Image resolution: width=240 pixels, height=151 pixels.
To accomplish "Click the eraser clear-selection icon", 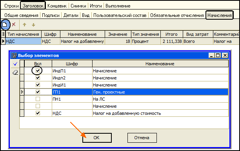I will point(15,72).
